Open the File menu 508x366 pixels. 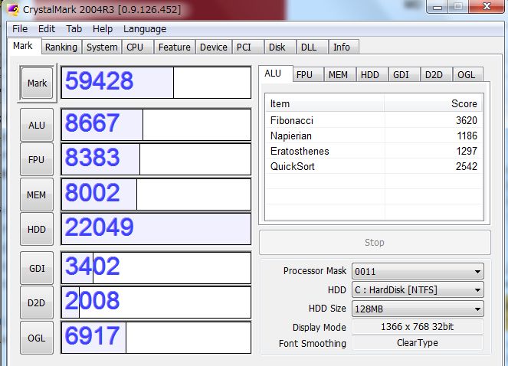coord(20,28)
